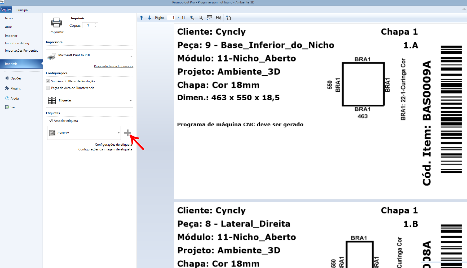This screenshot has width=467, height=268.
Task: Enable Peças da Área de Transferência checkbox
Action: [x=48, y=88]
